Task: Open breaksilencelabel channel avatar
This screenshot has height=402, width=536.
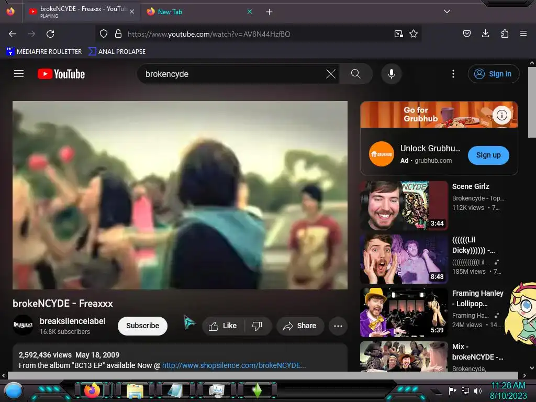Action: click(23, 325)
